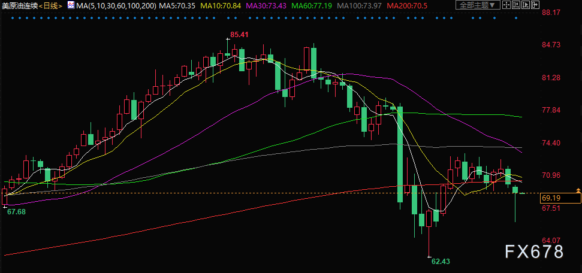The width and height of the screenshot is (582, 273).
Task: Click the 85.41 high price label
Action: 239,35
